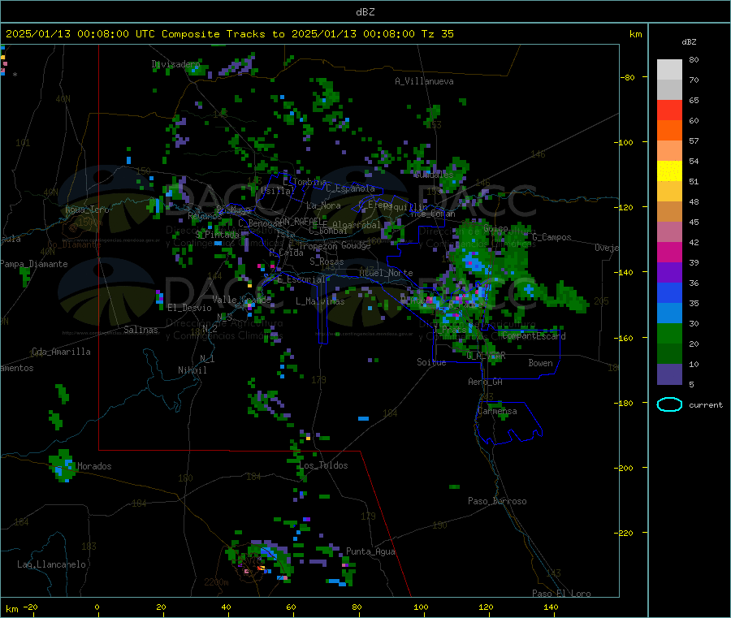731x618 pixels.
Task: Click the La_Nora label
Action: (x=323, y=205)
